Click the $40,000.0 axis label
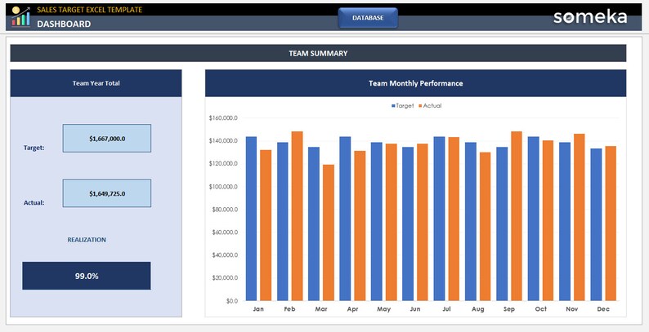The height and width of the screenshot is (332, 649). click(x=224, y=255)
